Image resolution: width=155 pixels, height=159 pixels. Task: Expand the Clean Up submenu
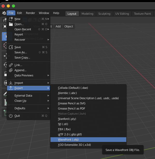[x=28, y=101]
